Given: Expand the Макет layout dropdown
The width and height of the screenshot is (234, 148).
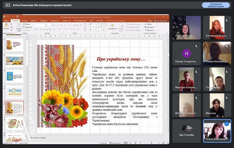Looking at the screenshot, I should [27, 24].
